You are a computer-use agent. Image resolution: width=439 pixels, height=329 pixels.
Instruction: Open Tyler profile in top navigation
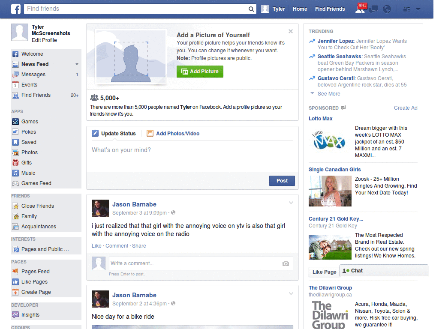pos(273,9)
